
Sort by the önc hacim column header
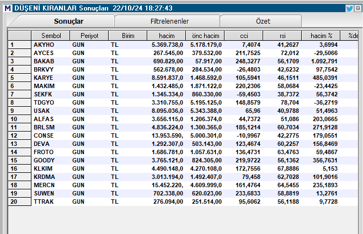tap(205, 36)
